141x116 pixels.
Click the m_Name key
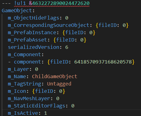pyautogui.click(x=17, y=77)
